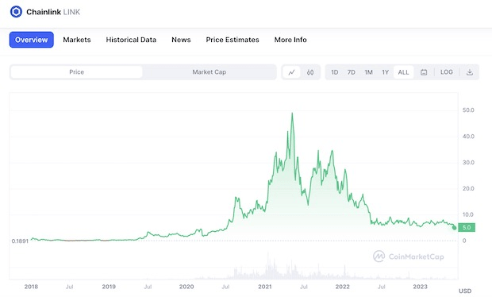492x297 pixels.
Task: Click the green current price dot
Action: click(455, 228)
